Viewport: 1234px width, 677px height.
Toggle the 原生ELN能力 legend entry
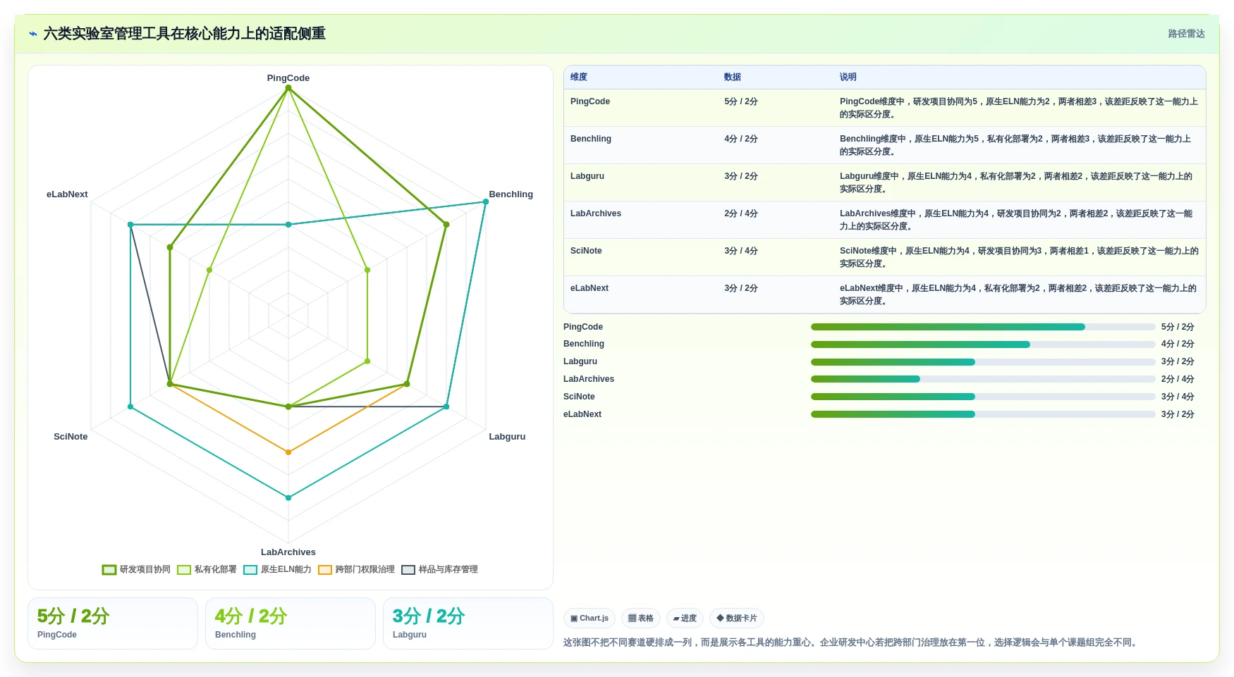tap(278, 569)
